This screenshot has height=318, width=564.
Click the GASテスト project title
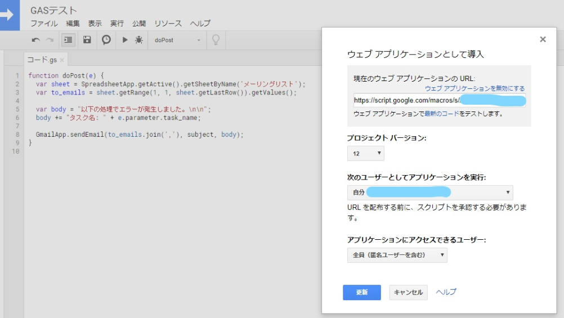coord(53,11)
